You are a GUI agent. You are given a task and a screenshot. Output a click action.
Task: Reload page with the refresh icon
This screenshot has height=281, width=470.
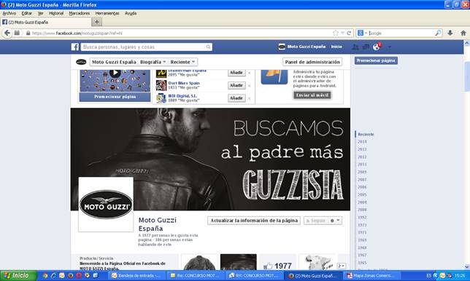[349, 33]
